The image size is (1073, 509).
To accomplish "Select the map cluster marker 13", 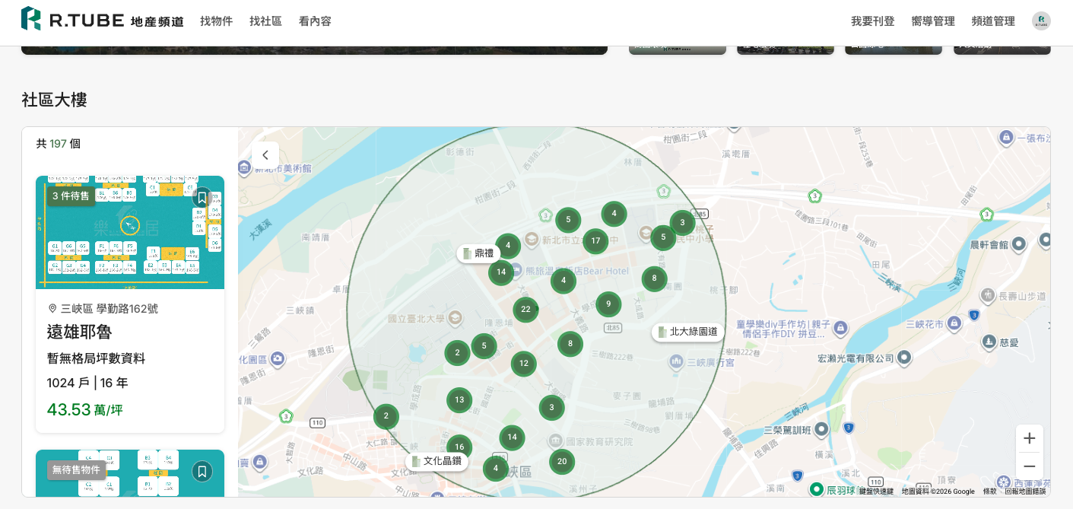I will pyautogui.click(x=459, y=400).
